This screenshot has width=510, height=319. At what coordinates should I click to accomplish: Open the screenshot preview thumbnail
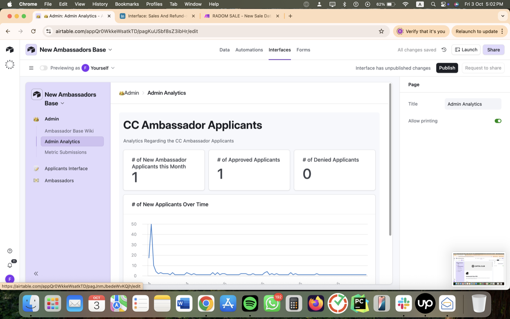(478, 269)
